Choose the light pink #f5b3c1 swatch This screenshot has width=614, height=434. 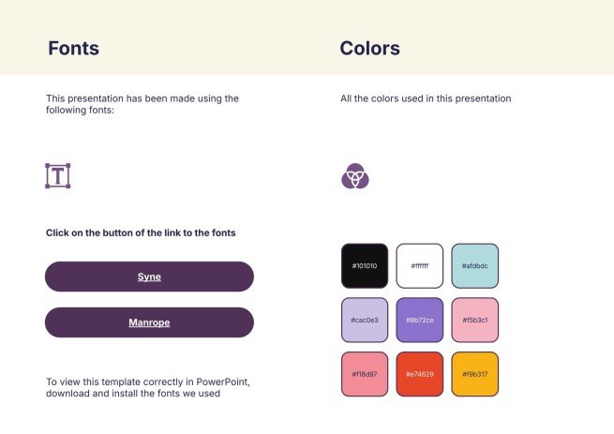click(x=474, y=321)
